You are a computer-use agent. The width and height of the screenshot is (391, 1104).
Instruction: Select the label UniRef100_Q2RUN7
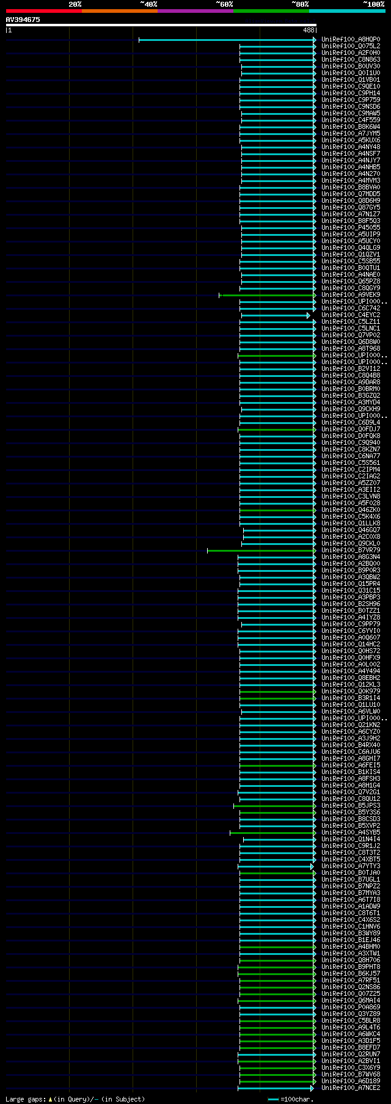tap(351, 1055)
